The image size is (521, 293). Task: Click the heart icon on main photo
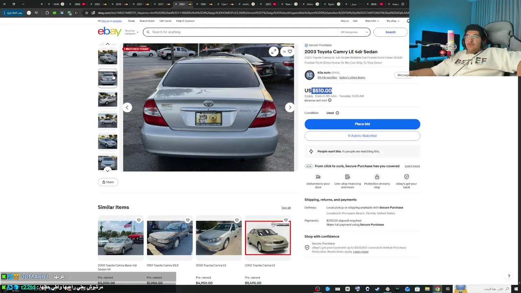[x=290, y=51]
